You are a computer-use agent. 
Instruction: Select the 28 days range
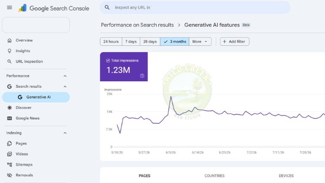click(x=150, y=42)
